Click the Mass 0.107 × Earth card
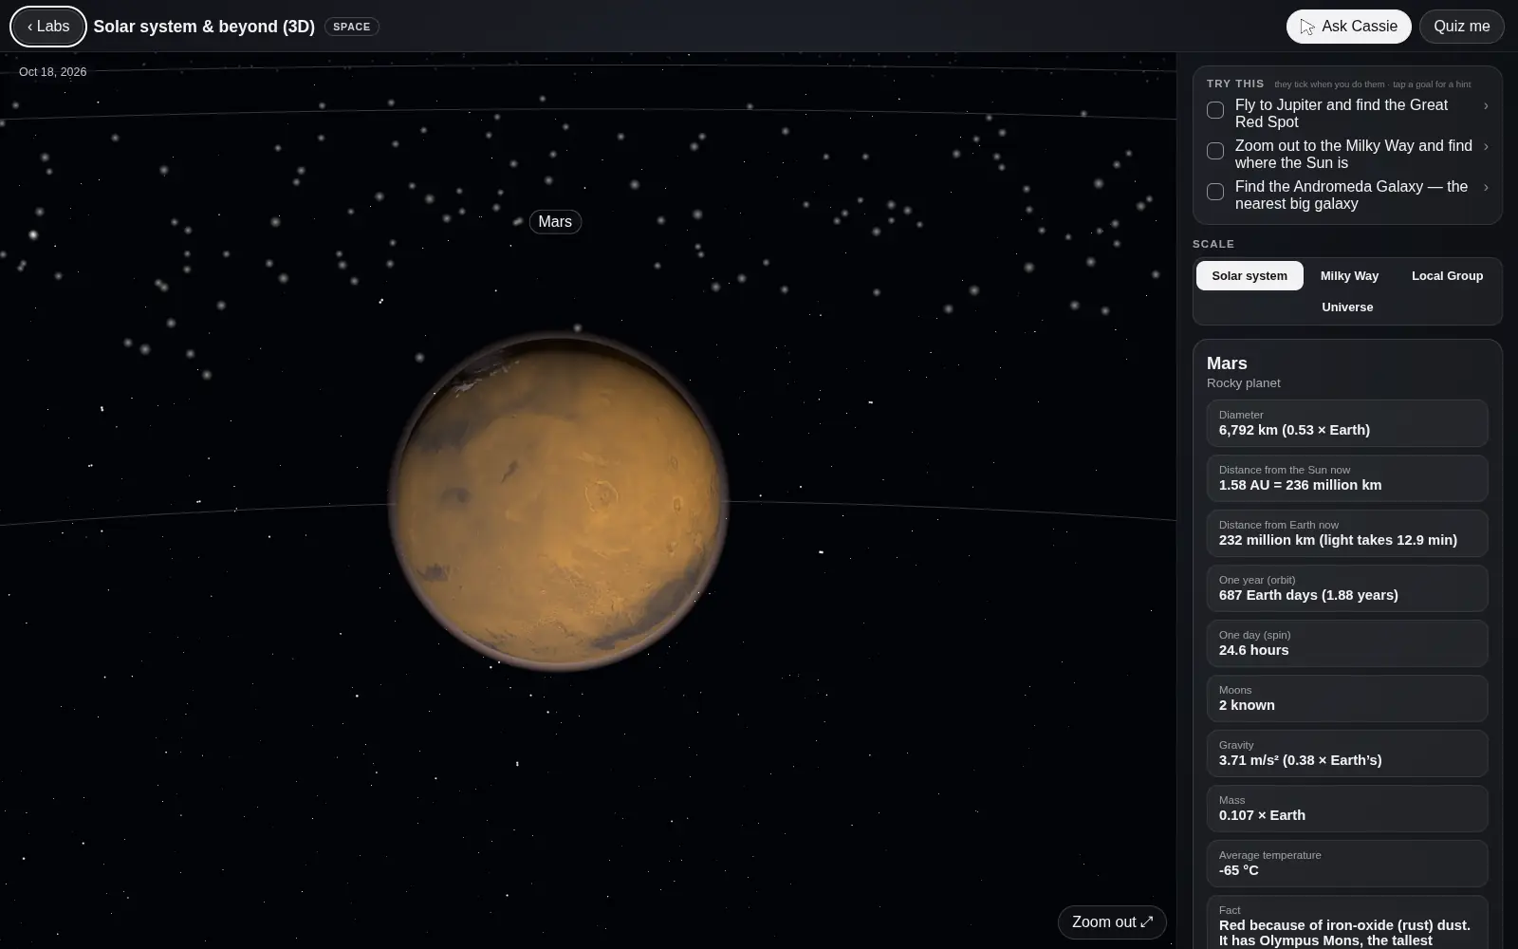Image resolution: width=1518 pixels, height=949 pixels. point(1347,809)
